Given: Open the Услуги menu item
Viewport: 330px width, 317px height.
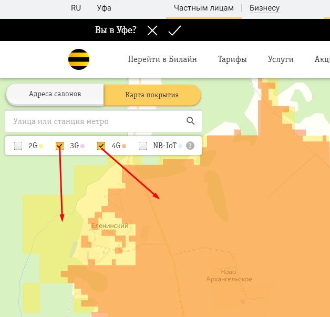Looking at the screenshot, I should (x=281, y=59).
